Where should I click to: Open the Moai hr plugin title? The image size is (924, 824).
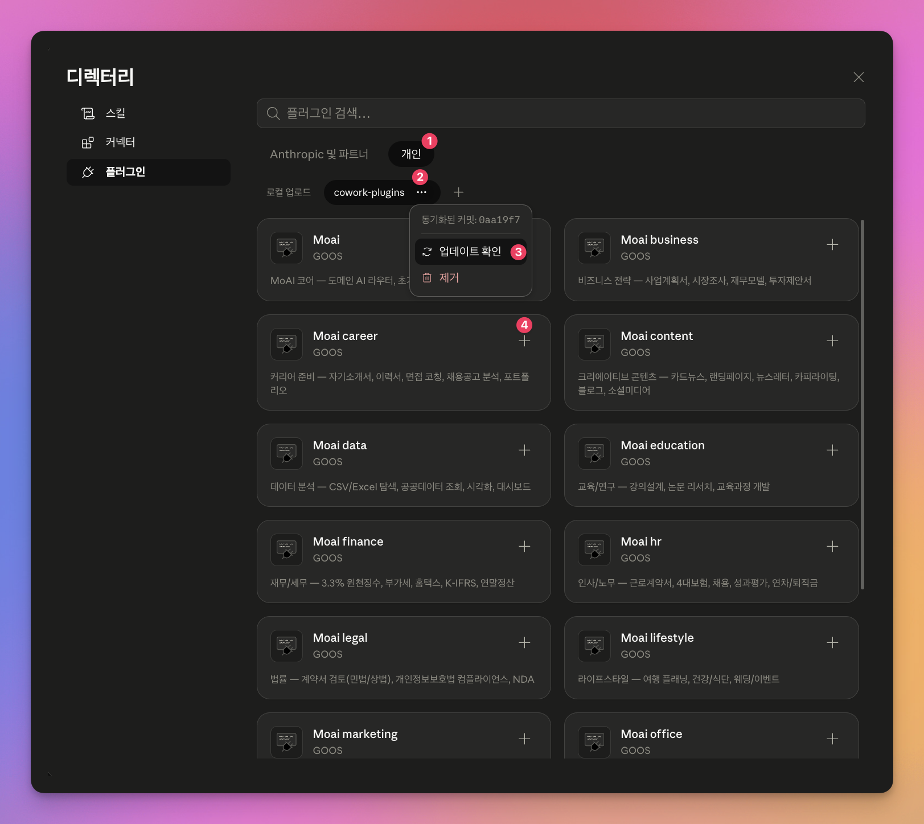pos(641,542)
